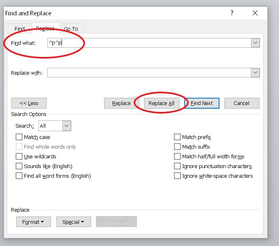Screen dimensions: 279x246
Task: Check Sounds like (English) option
Action: tap(19, 166)
